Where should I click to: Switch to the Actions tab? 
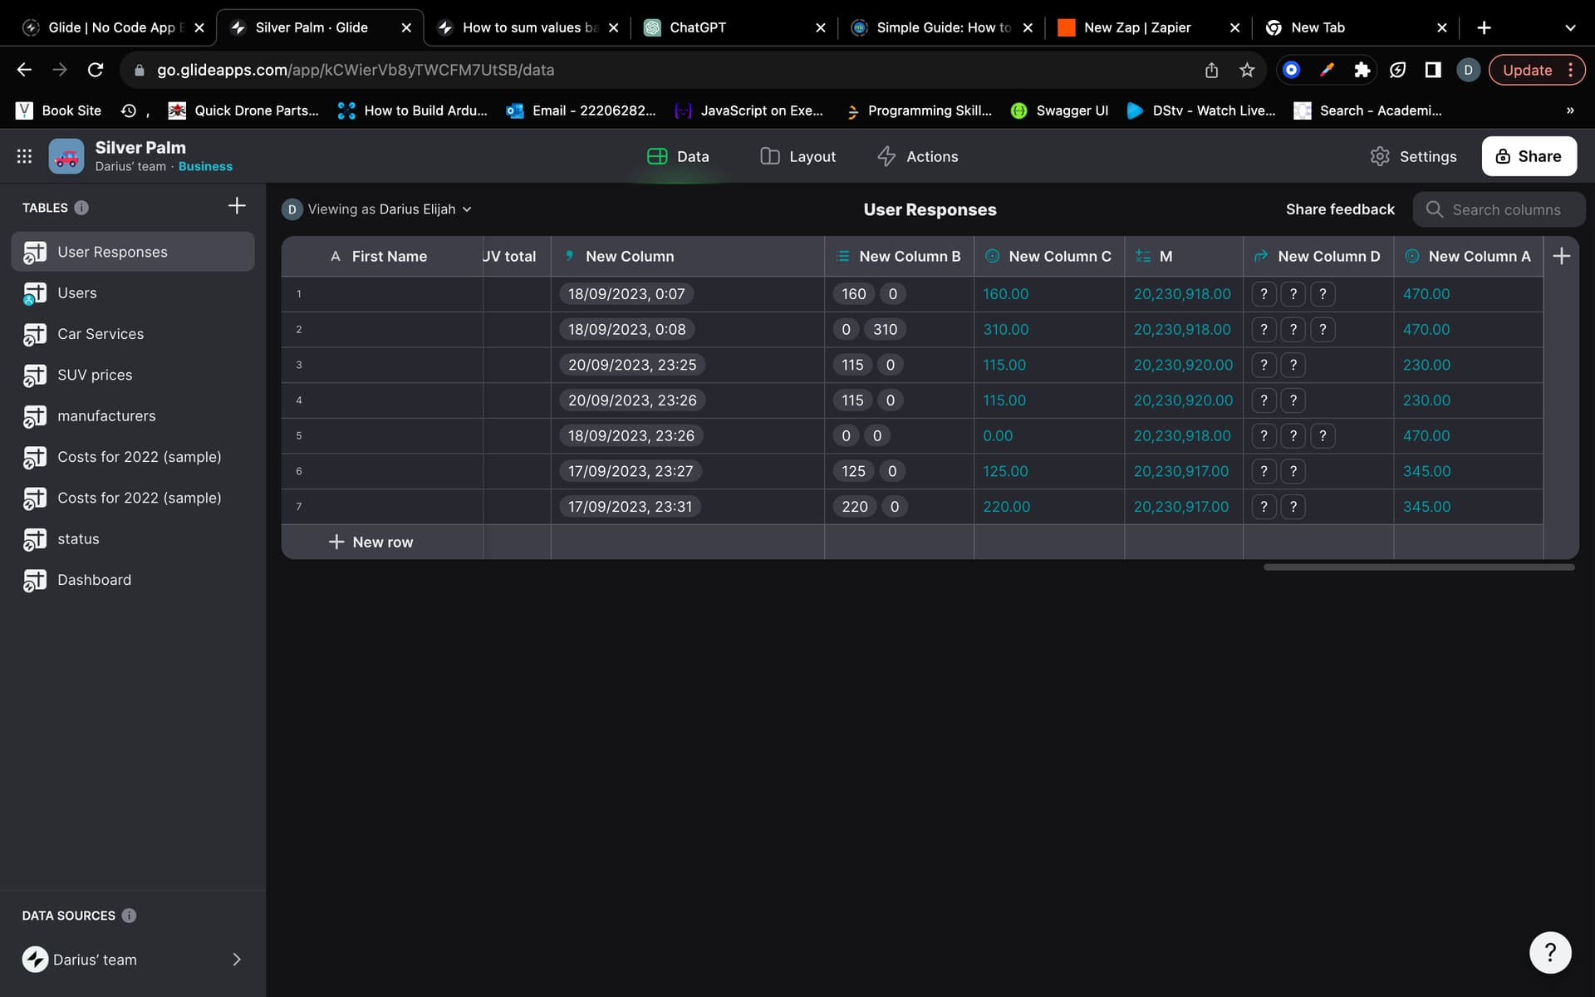918,156
